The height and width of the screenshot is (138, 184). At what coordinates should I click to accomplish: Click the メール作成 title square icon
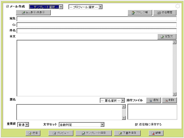click(7, 6)
